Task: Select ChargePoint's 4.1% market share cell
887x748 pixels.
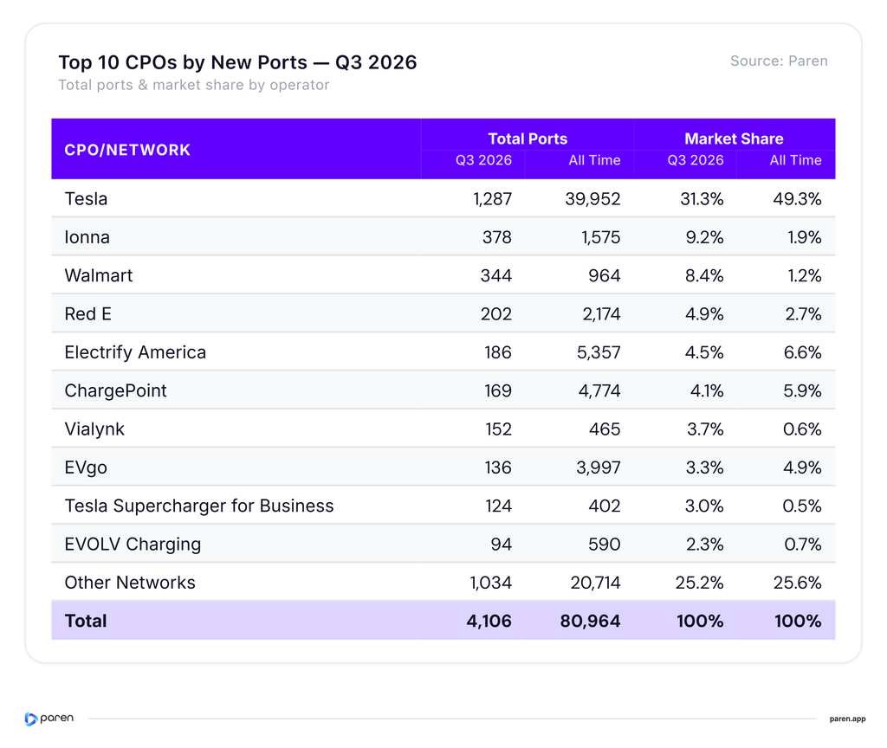Action: (707, 390)
